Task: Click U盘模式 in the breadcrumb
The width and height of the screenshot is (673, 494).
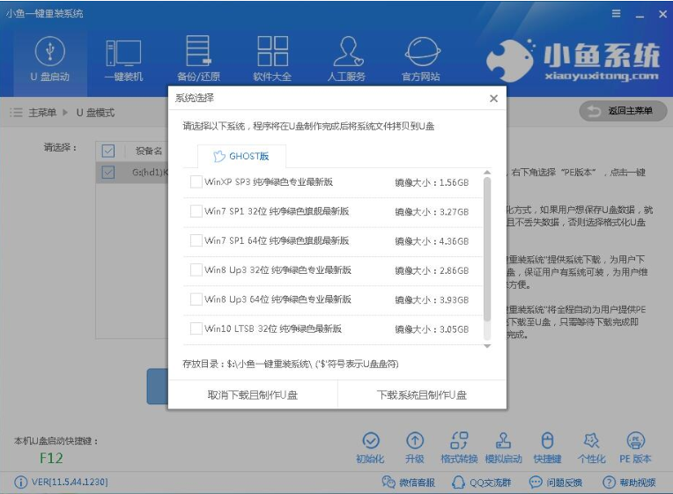Action: click(x=95, y=113)
